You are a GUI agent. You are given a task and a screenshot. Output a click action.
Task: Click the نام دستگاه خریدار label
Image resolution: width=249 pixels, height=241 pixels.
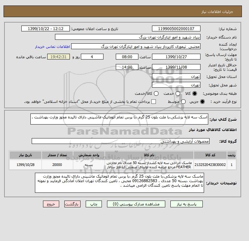coord(222,37)
